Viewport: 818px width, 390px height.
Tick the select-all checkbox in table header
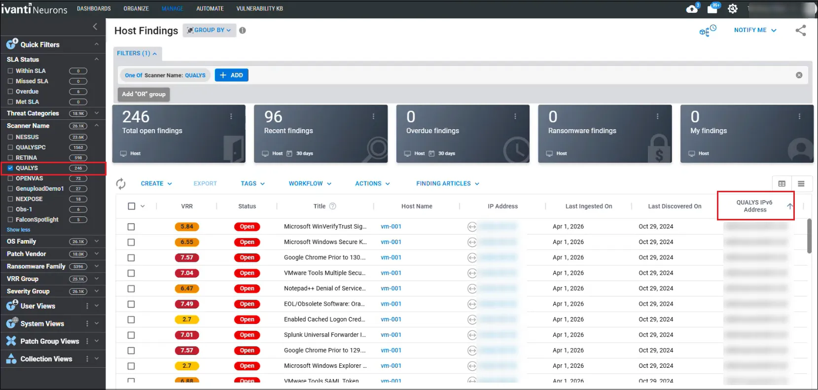click(x=132, y=206)
